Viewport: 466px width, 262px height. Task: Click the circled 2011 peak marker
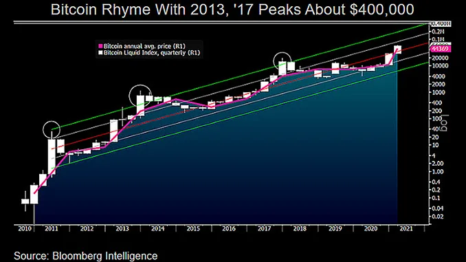pyautogui.click(x=52, y=130)
